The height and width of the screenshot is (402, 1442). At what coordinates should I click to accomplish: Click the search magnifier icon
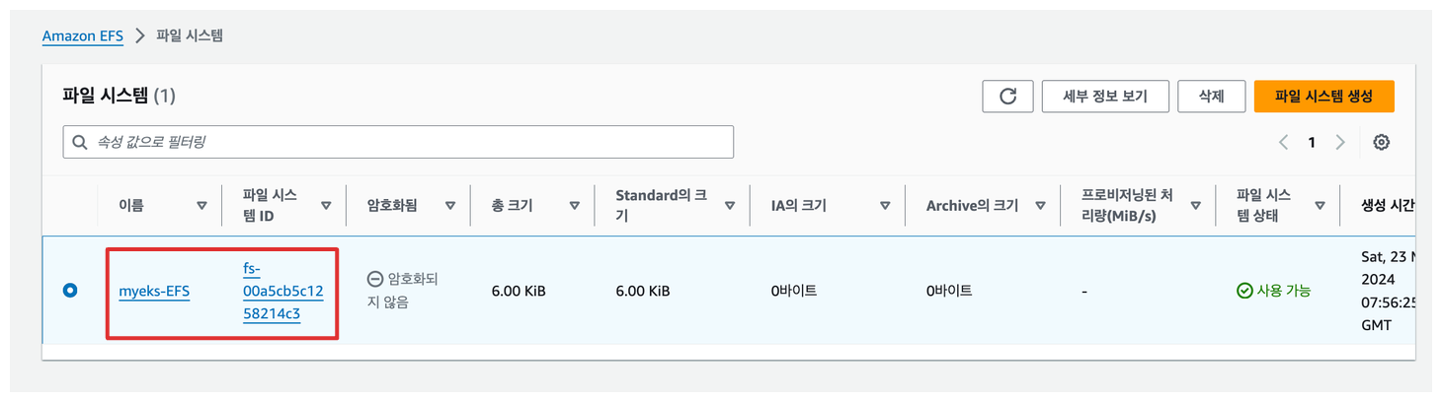point(80,142)
